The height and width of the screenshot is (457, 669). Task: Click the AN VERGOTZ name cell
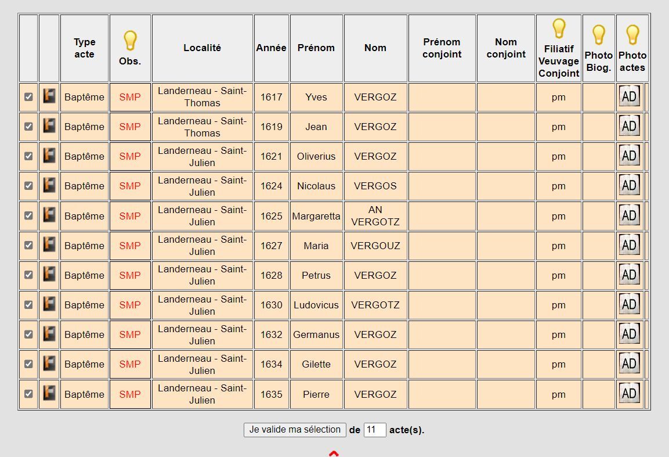[375, 215]
